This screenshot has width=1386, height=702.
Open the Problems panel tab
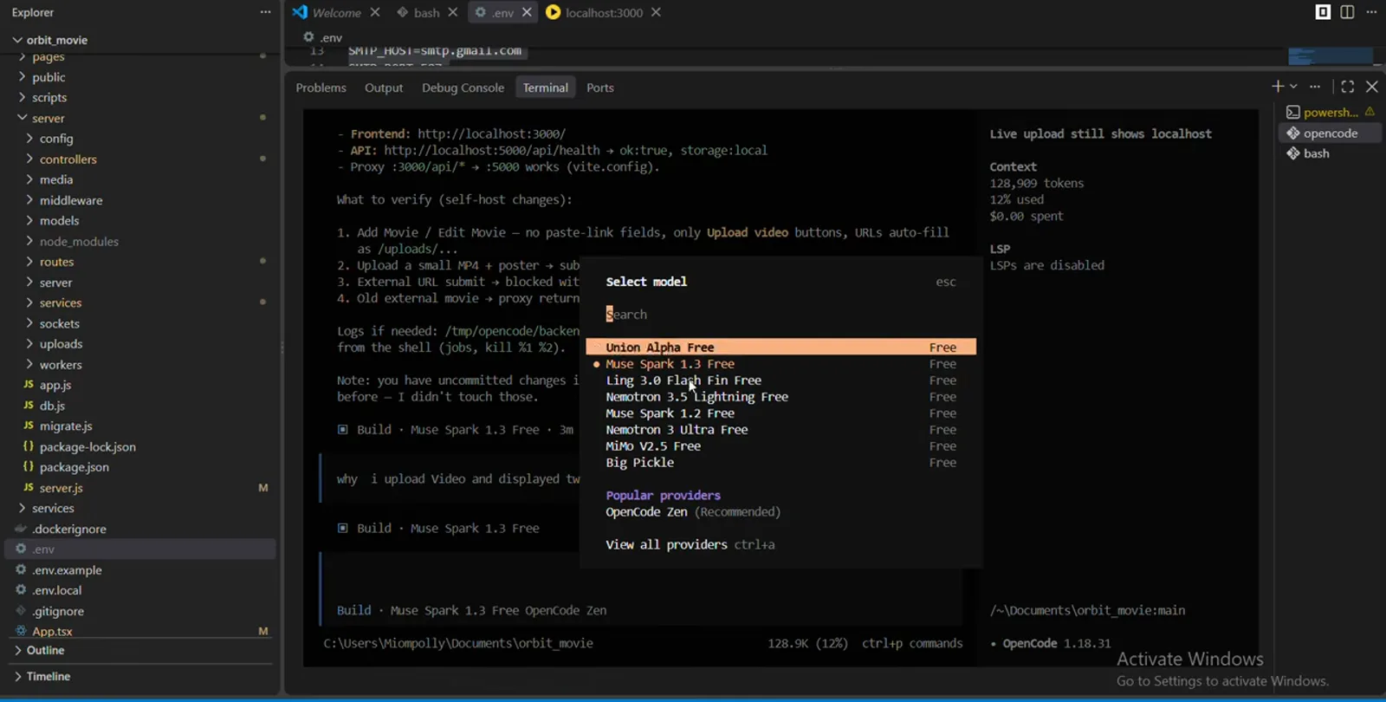click(x=321, y=88)
